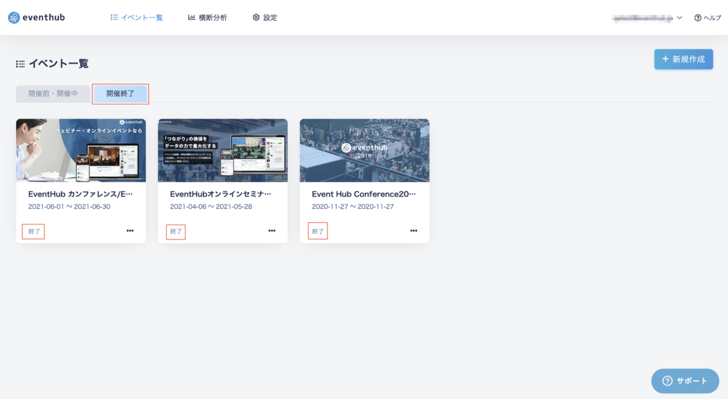Click 終了 status on EventHub カンファレンス card
The height and width of the screenshot is (400, 728).
34,231
